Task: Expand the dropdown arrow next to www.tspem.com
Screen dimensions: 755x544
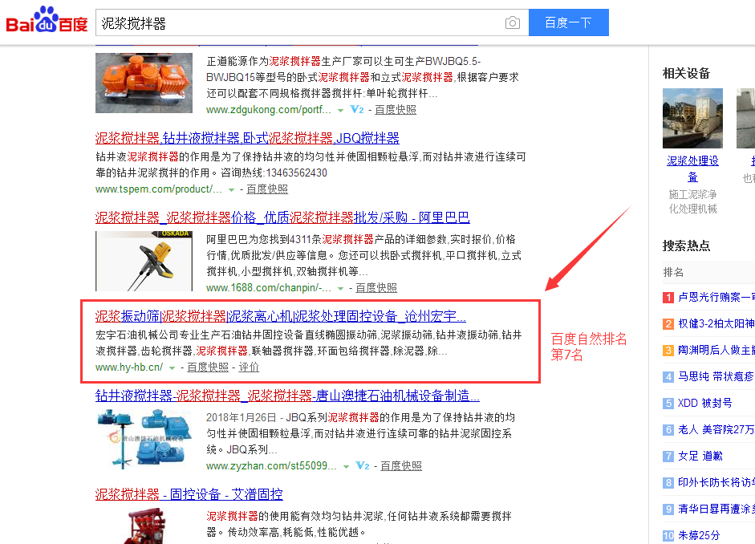Action: 231,190
